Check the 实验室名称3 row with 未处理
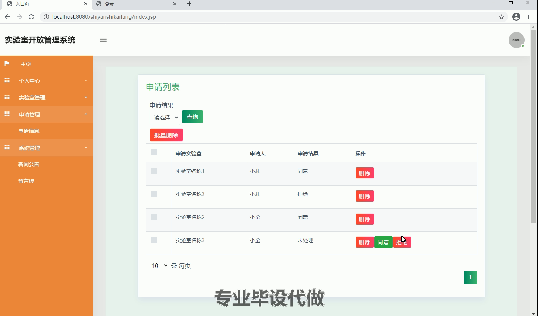This screenshot has width=538, height=316. point(154,240)
